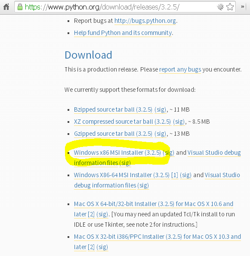The image size is (250, 256).
Task: Click the Download heading
Action: point(88,55)
